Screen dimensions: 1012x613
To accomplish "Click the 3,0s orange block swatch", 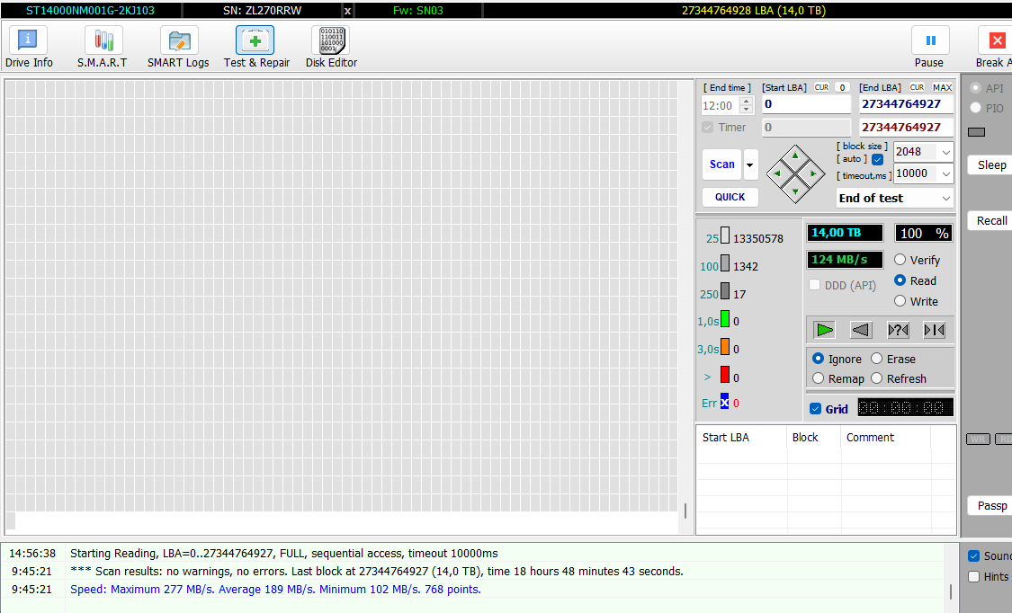I will [x=725, y=347].
